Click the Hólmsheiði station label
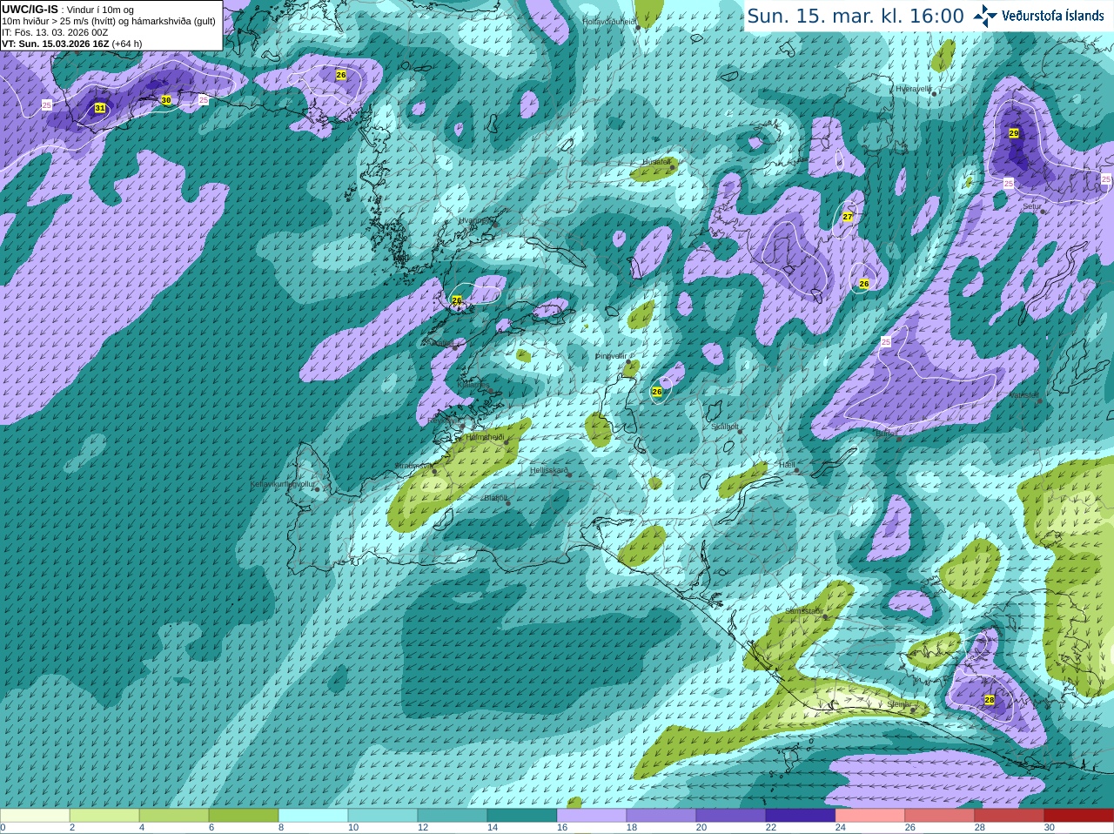Viewport: 1114px width, 834px height. pos(485,437)
